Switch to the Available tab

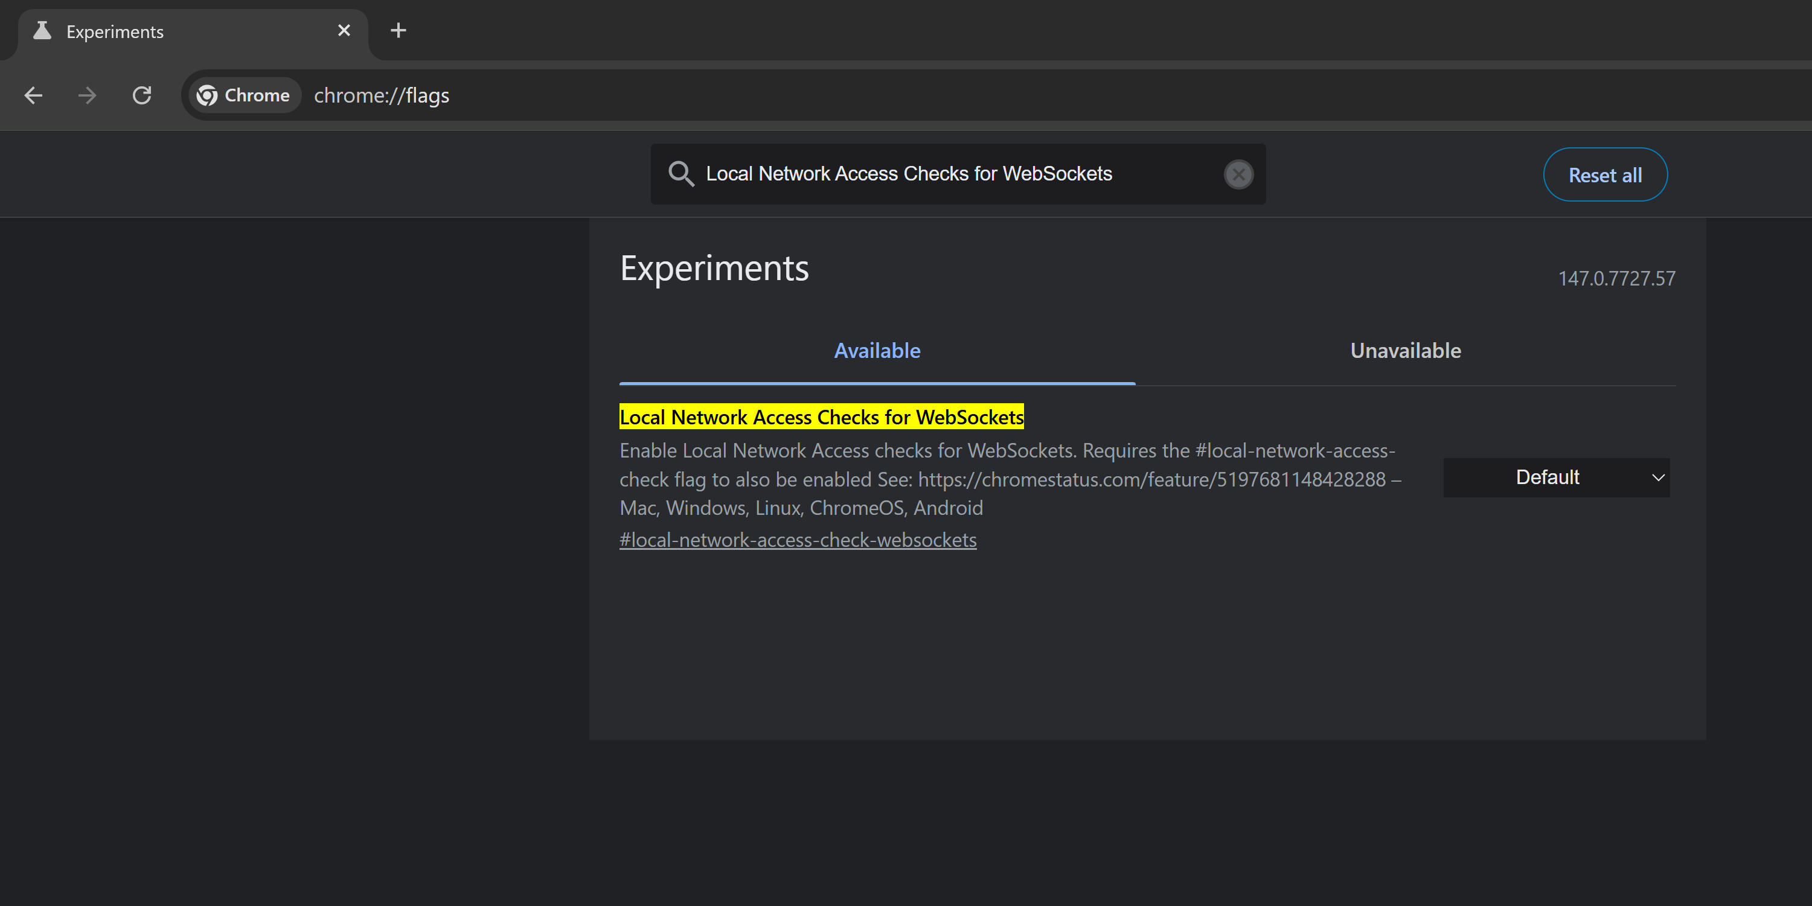[x=877, y=350]
